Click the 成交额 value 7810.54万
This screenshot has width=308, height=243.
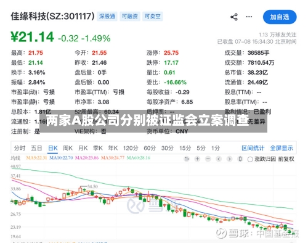(261, 63)
